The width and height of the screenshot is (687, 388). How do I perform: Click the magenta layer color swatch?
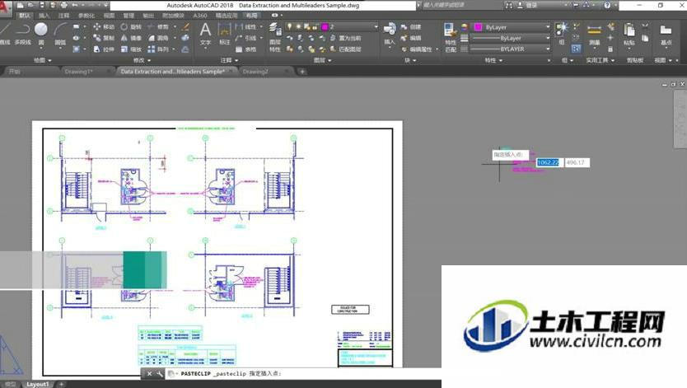coord(325,26)
